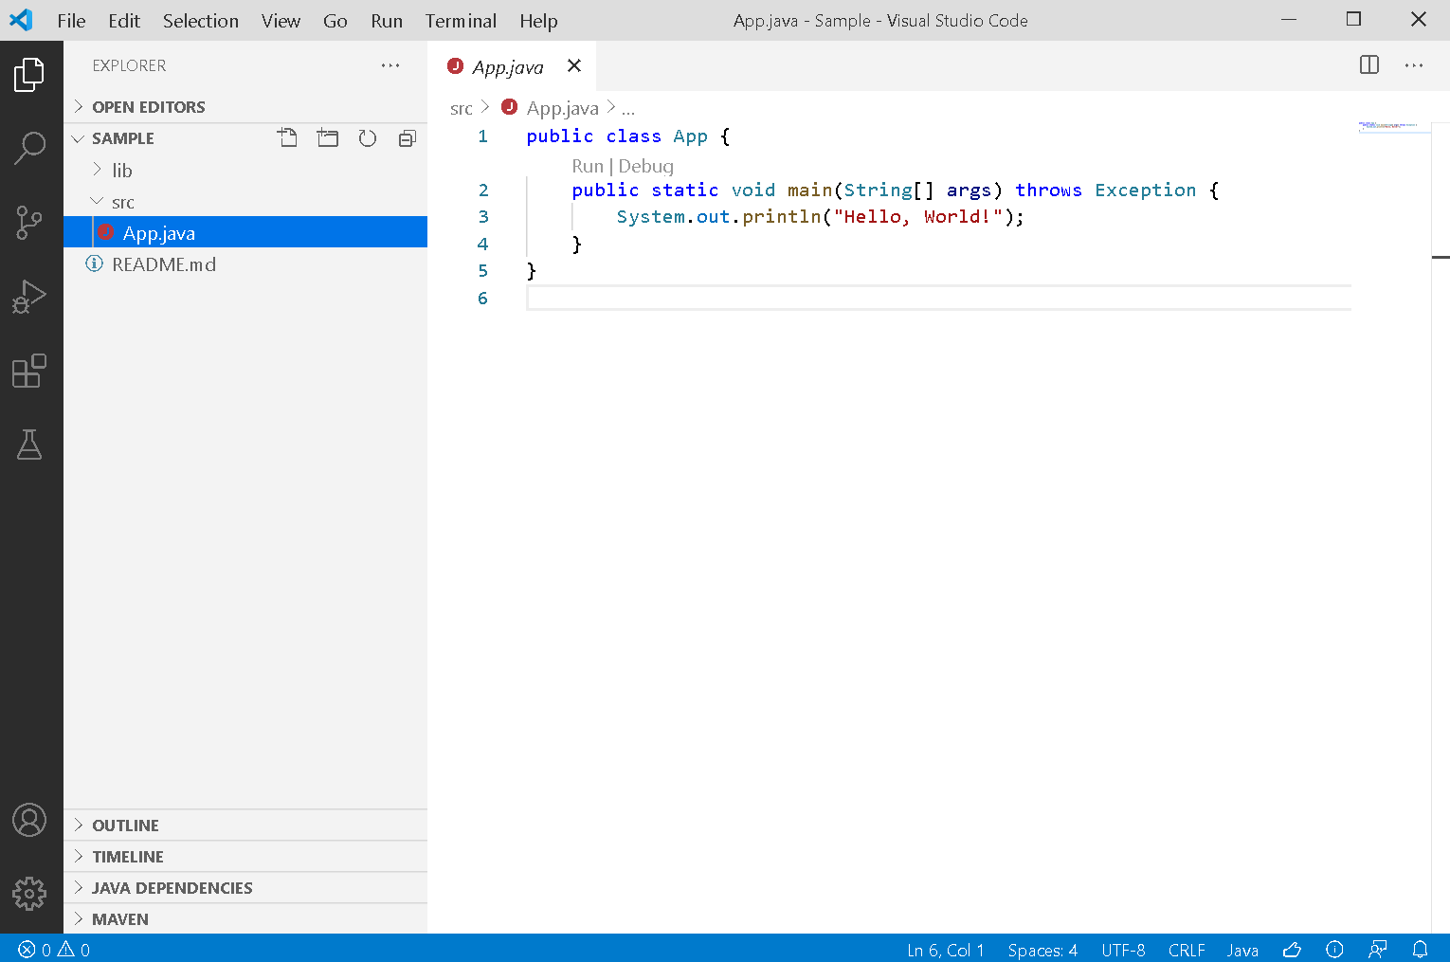
Task: Open the Terminal menu
Action: [461, 21]
